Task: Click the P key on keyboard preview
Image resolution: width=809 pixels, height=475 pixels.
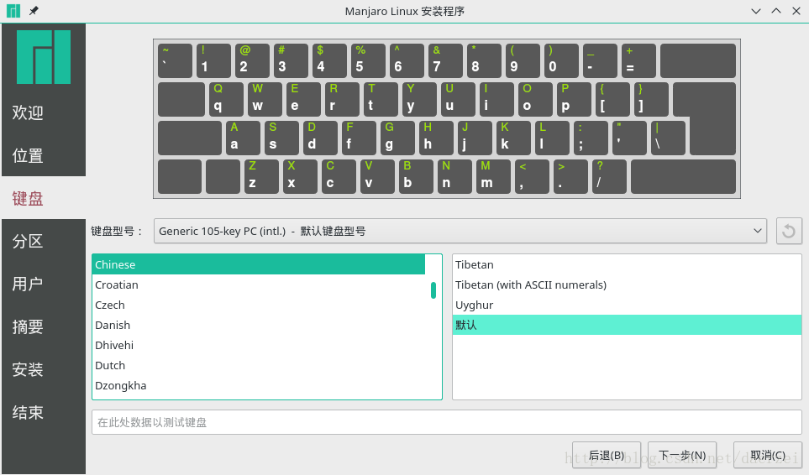Action: pos(574,99)
